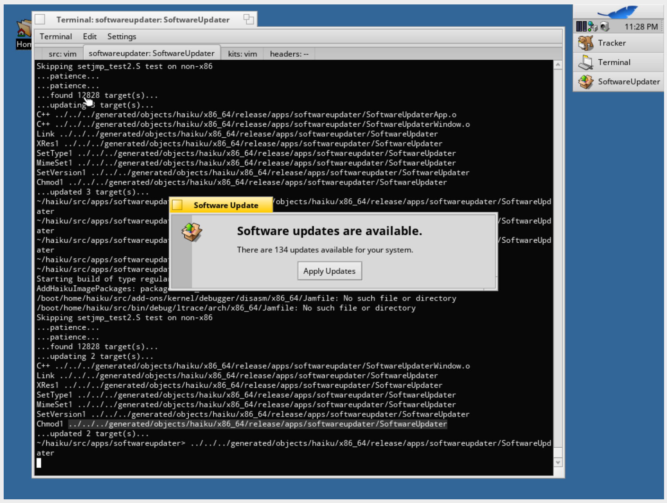Click the 'There are 134 updates available' message
Screen dimensions: 667x503
(325, 250)
